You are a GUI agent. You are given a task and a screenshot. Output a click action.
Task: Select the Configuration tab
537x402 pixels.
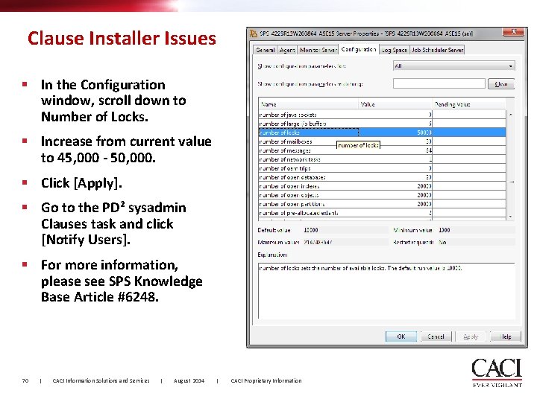point(359,49)
